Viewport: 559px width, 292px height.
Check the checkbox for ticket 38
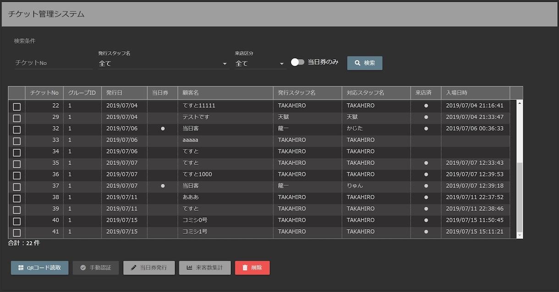tap(16, 198)
